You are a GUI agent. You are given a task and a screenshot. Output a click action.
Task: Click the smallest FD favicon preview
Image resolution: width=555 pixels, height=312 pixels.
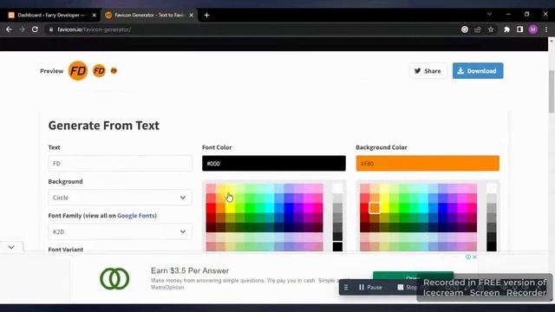tap(114, 71)
